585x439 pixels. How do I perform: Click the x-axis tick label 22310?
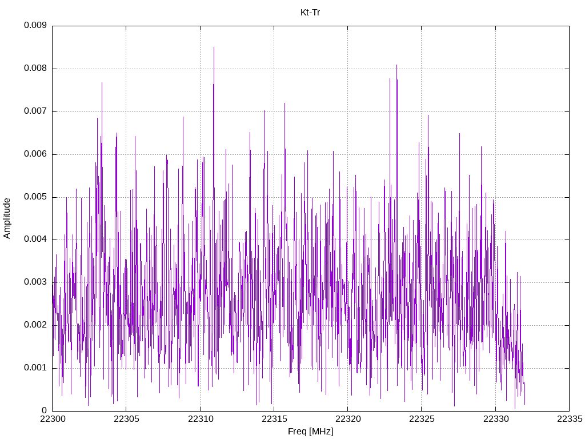[201, 419]
